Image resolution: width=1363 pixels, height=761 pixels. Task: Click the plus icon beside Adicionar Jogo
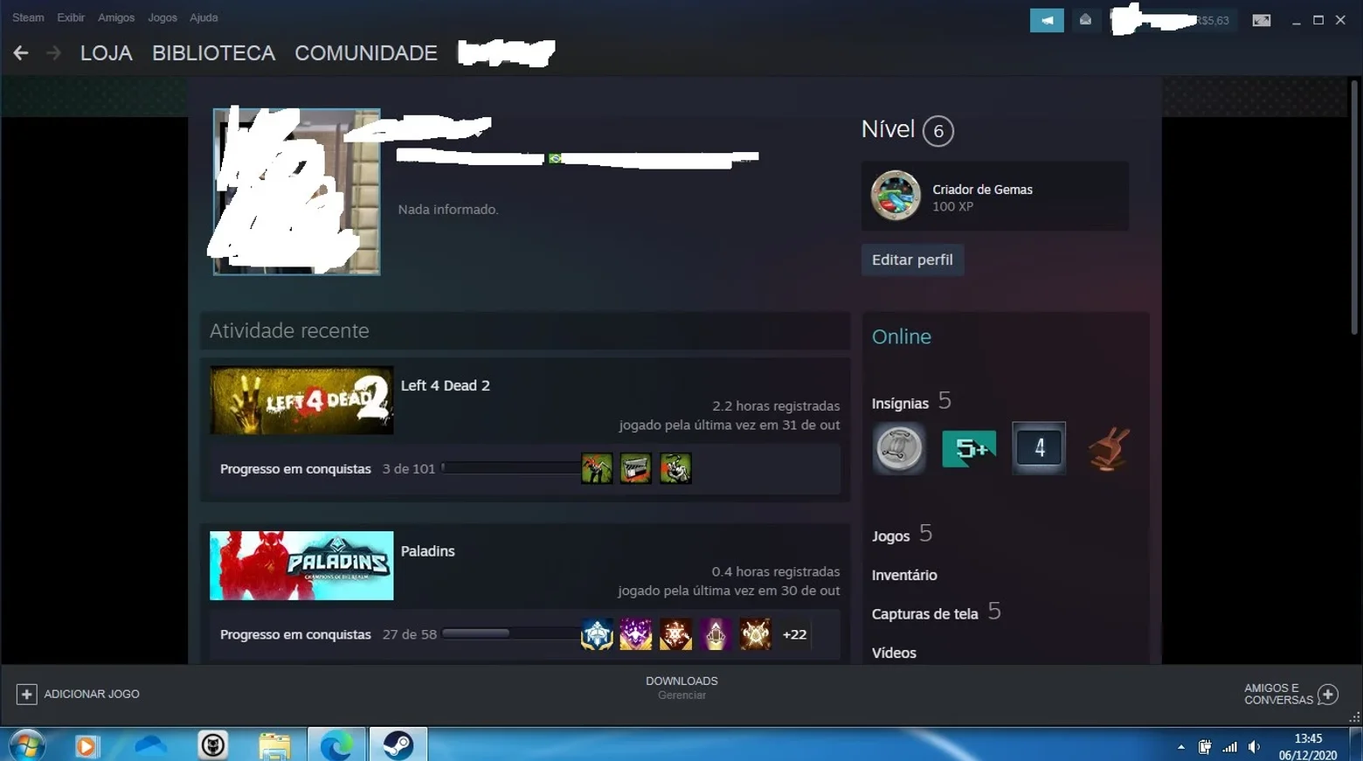click(x=26, y=694)
